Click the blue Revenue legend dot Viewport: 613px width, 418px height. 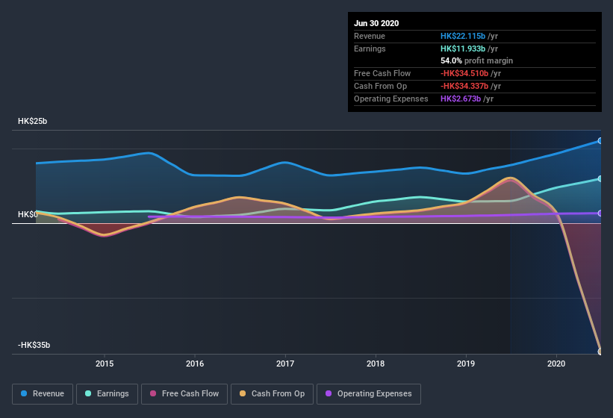click(24, 393)
